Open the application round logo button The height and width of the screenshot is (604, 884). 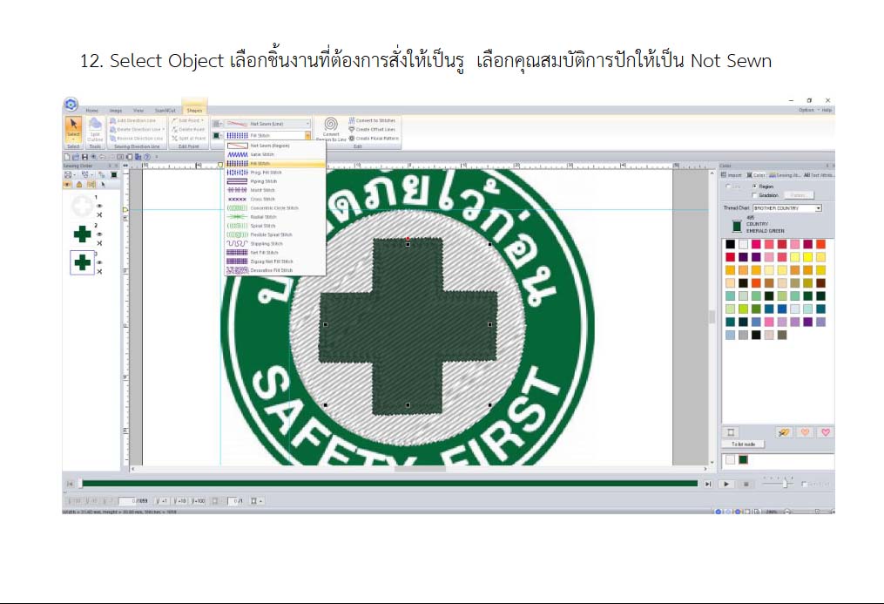(x=71, y=105)
